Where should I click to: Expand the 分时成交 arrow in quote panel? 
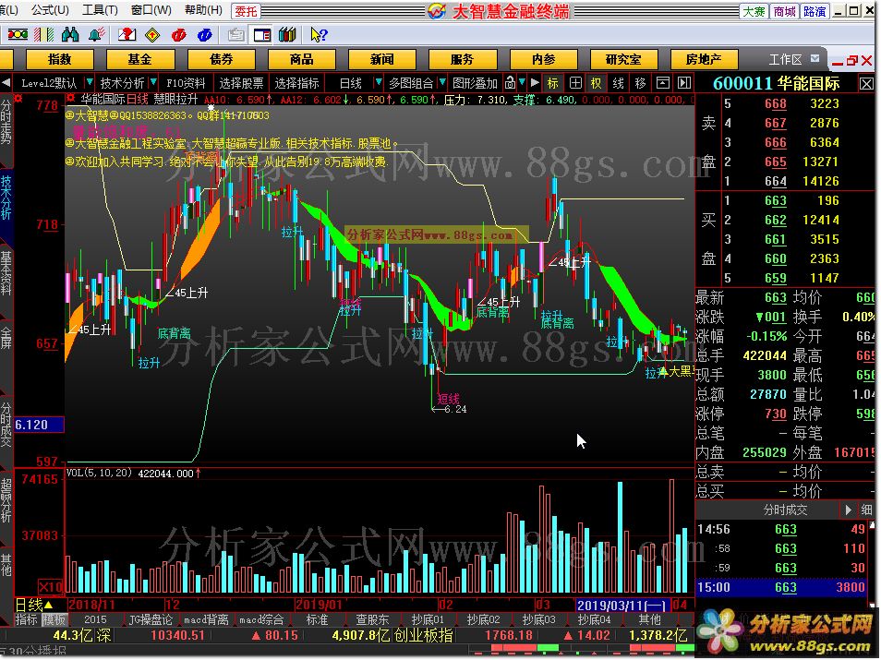click(x=849, y=510)
